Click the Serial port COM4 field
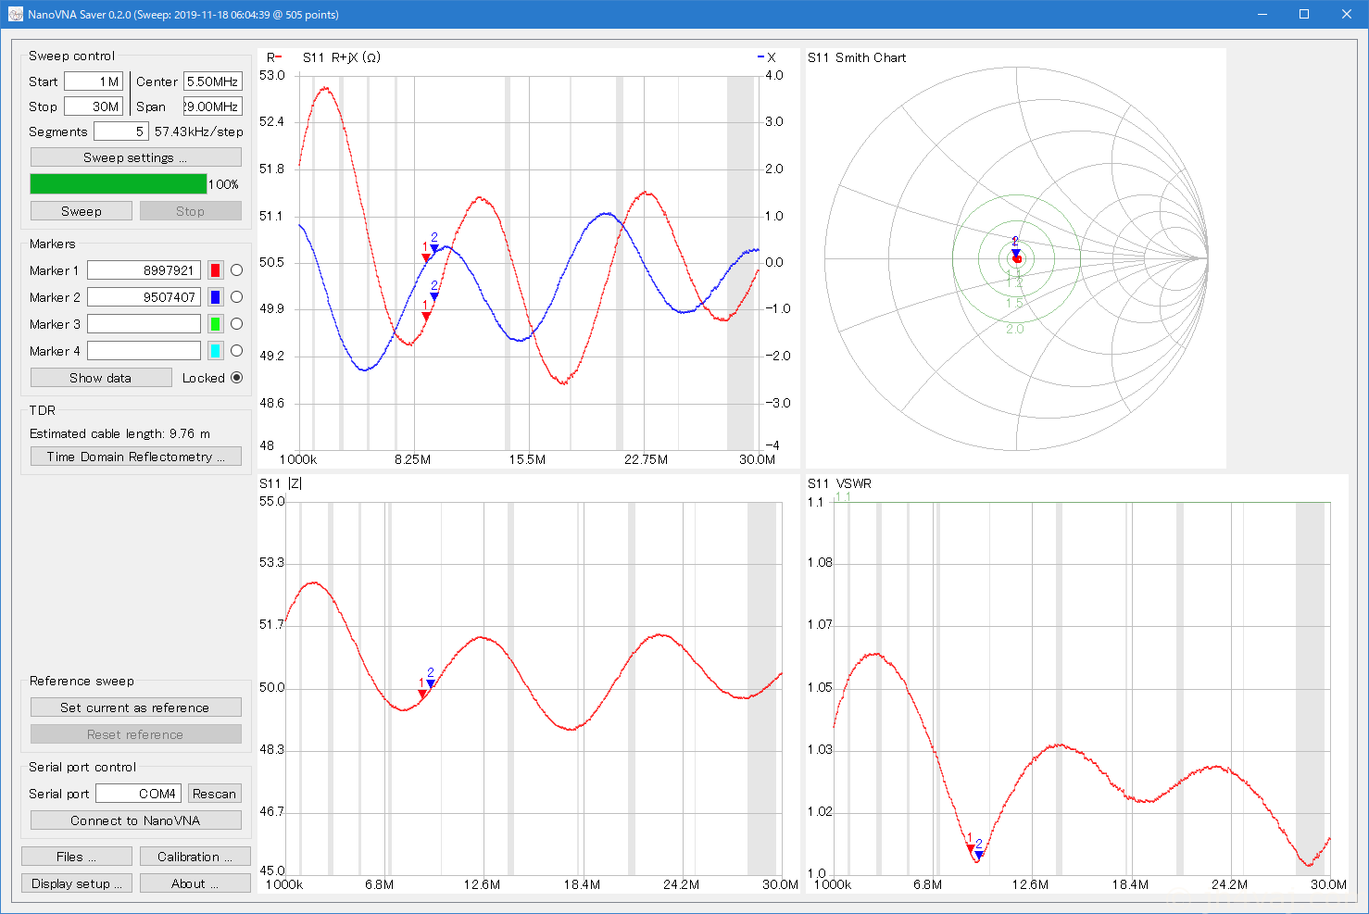The width and height of the screenshot is (1369, 914). pos(138,794)
